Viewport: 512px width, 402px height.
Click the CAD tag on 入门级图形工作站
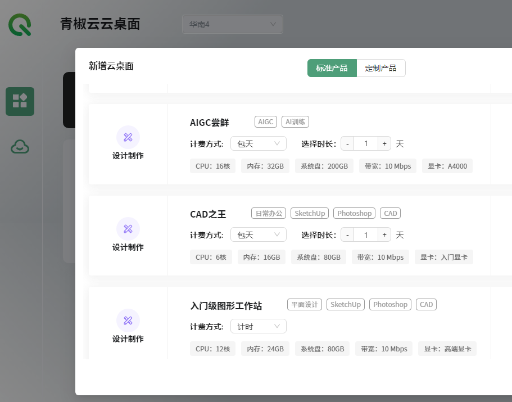point(426,305)
